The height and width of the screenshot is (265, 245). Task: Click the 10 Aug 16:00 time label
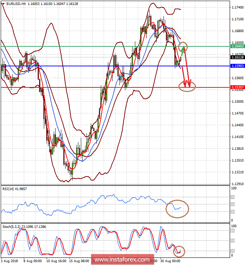coord(56,261)
